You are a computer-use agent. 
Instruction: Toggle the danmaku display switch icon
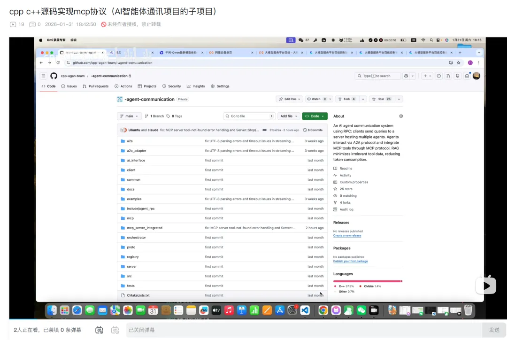(99, 330)
